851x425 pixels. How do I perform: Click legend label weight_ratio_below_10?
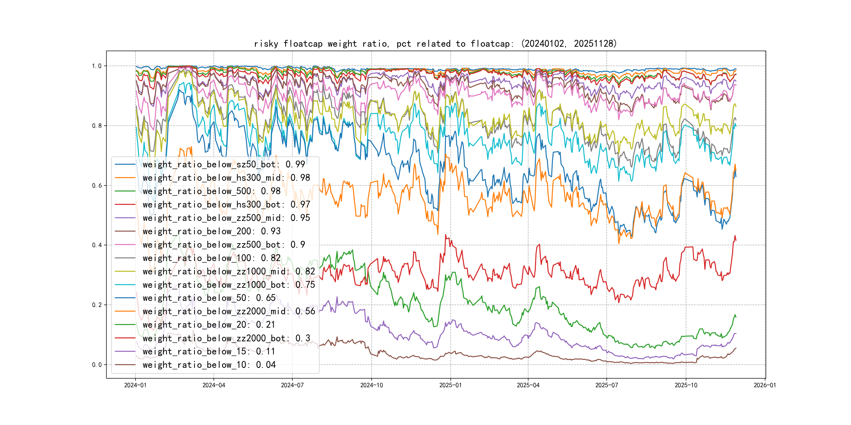click(x=209, y=365)
